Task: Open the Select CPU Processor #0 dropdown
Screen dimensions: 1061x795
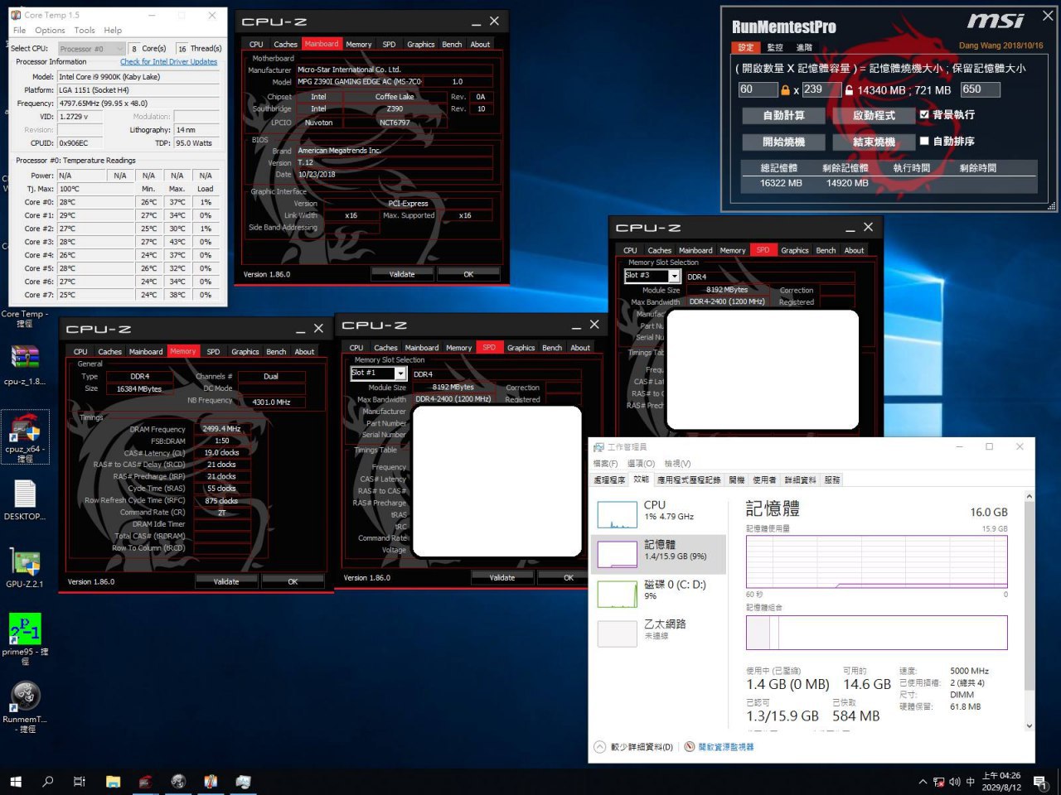Action: click(91, 49)
